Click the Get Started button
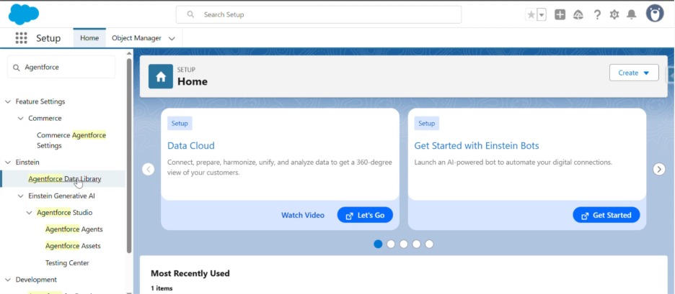 (x=606, y=215)
